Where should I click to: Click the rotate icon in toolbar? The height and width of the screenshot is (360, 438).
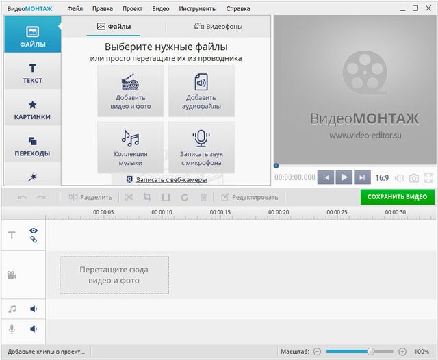pos(184,197)
